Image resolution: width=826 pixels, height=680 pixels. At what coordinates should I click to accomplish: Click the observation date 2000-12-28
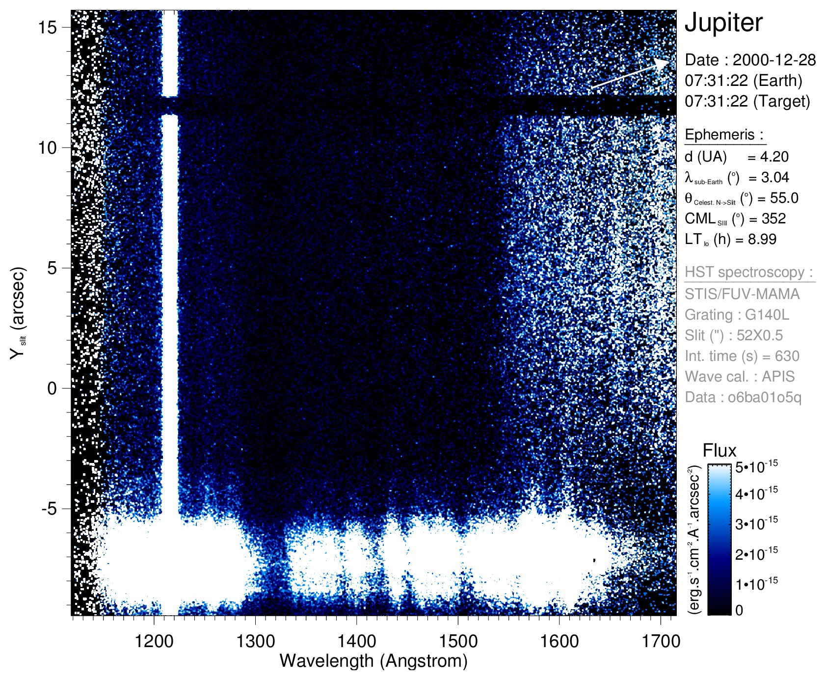773,60
